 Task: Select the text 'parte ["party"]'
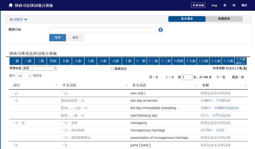point(141,145)
